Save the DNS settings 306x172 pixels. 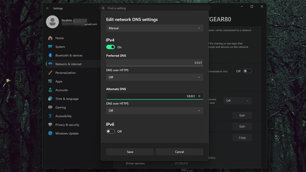[130, 152]
